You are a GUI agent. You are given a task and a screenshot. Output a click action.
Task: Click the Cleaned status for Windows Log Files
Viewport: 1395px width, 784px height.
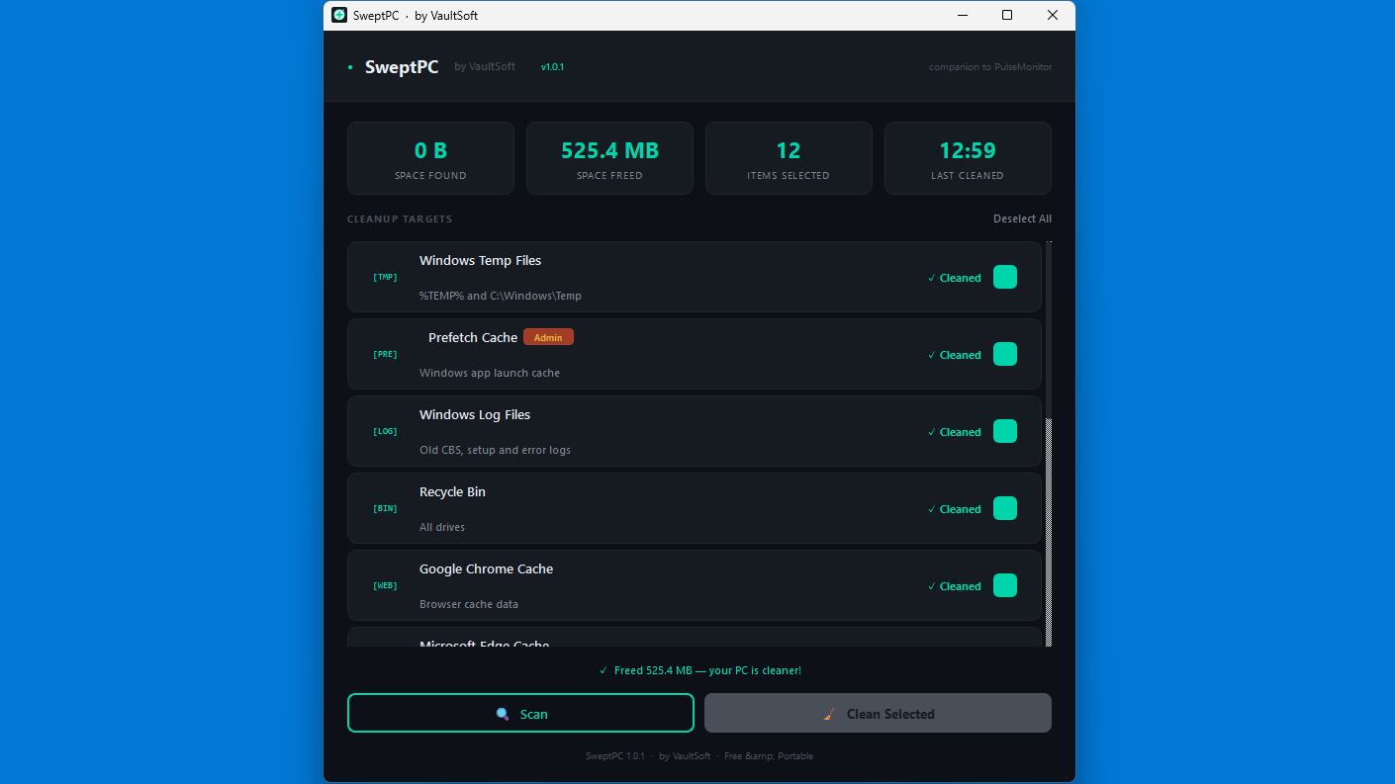(955, 432)
